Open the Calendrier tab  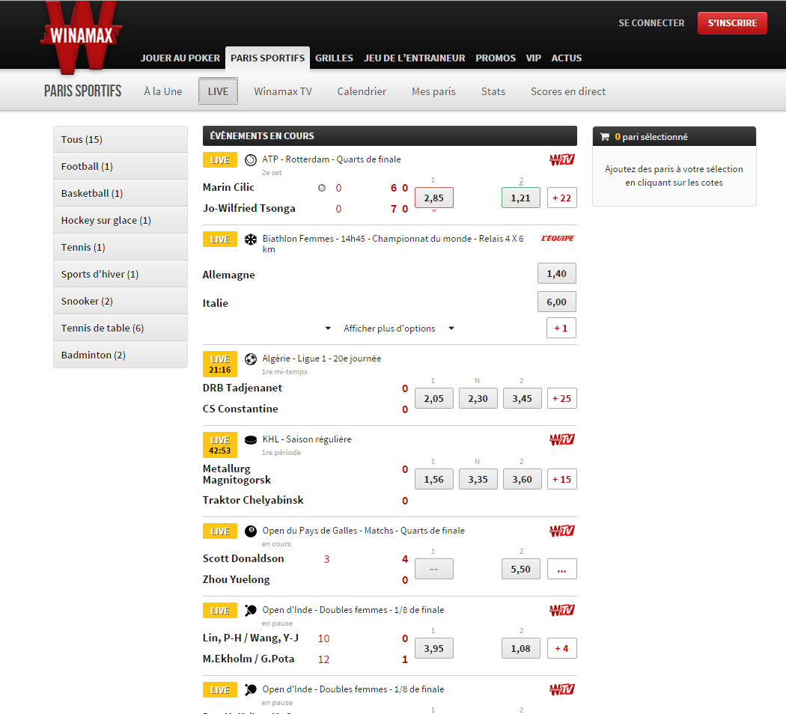[362, 92]
